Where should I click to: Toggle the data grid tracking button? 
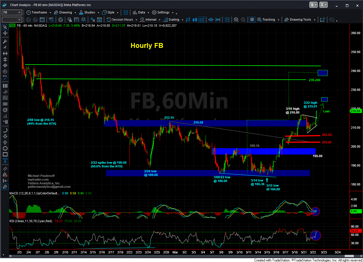[x=252, y=19]
